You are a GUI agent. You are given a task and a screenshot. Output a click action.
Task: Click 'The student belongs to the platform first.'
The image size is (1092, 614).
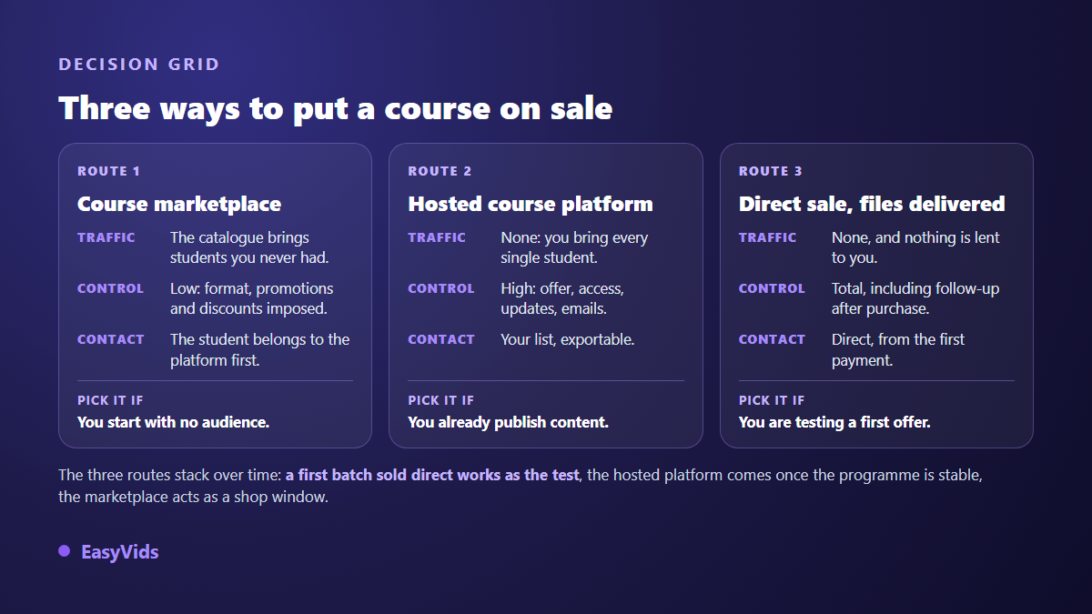tap(260, 349)
